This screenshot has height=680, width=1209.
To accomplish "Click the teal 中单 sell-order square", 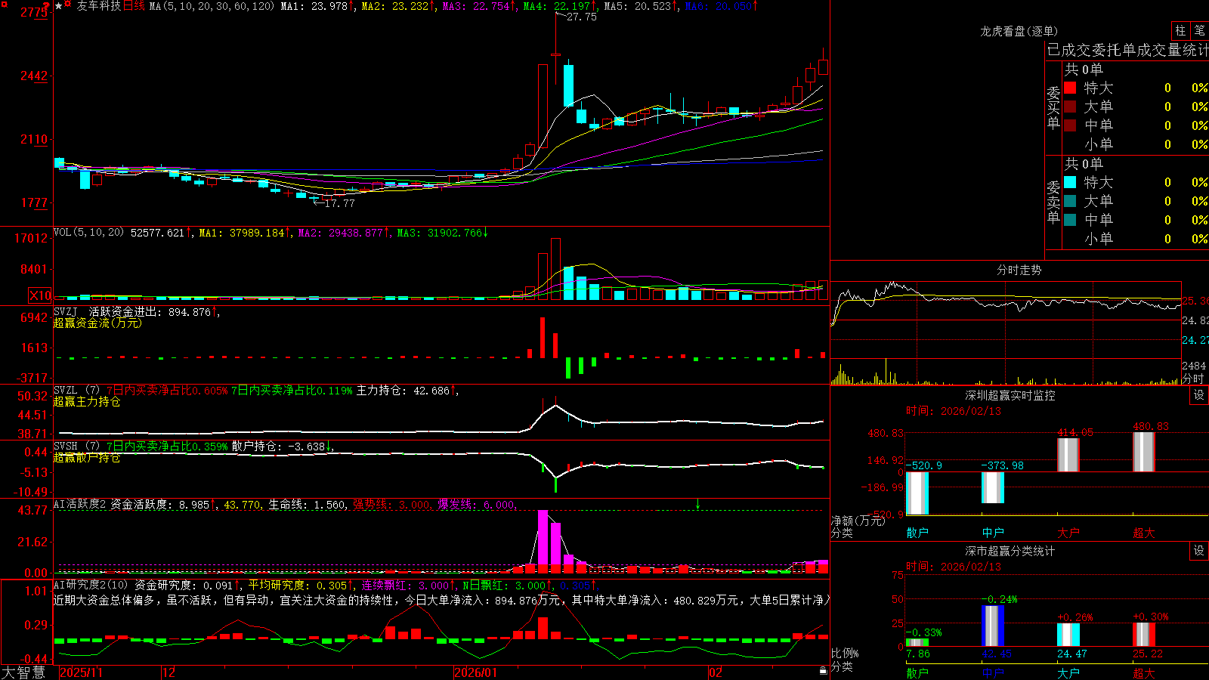I will [1070, 220].
